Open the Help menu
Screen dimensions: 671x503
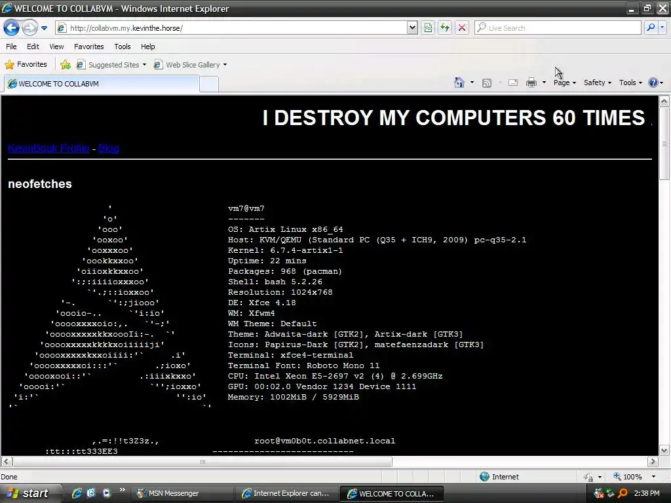[147, 47]
